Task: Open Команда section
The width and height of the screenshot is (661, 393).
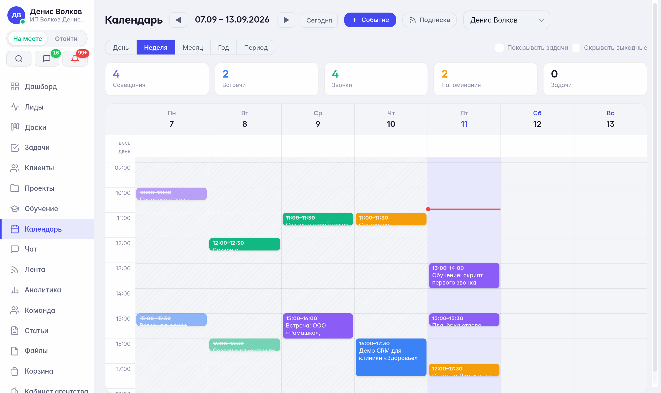Action: pyautogui.click(x=47, y=310)
